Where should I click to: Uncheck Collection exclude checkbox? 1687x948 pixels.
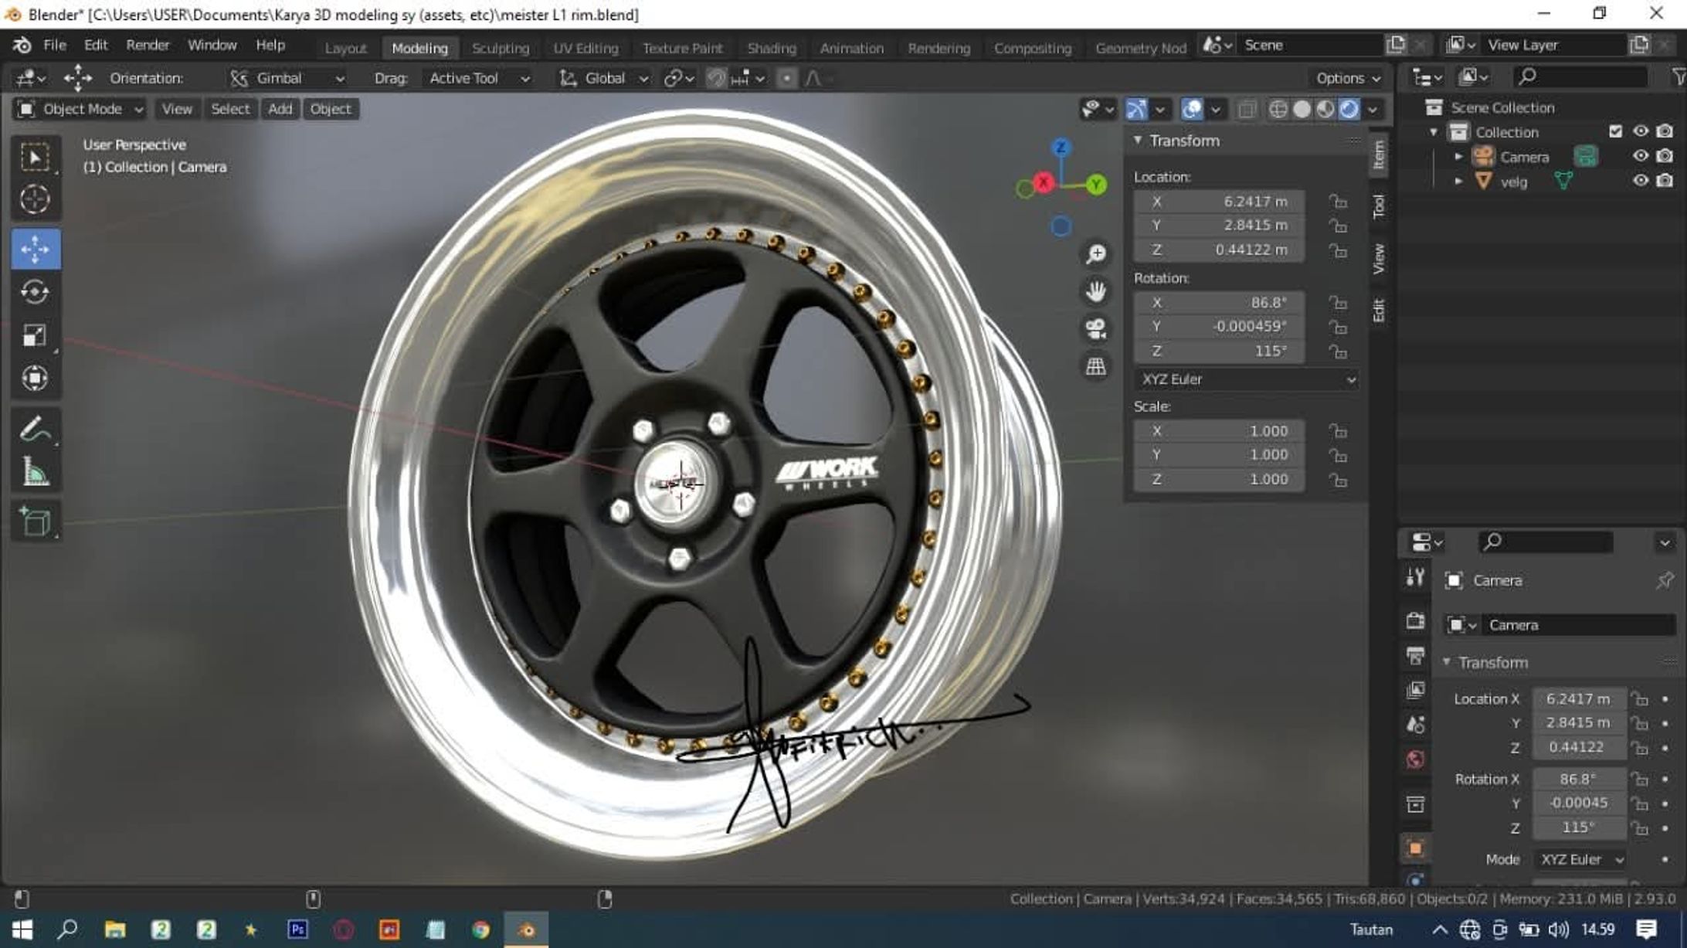tap(1615, 131)
